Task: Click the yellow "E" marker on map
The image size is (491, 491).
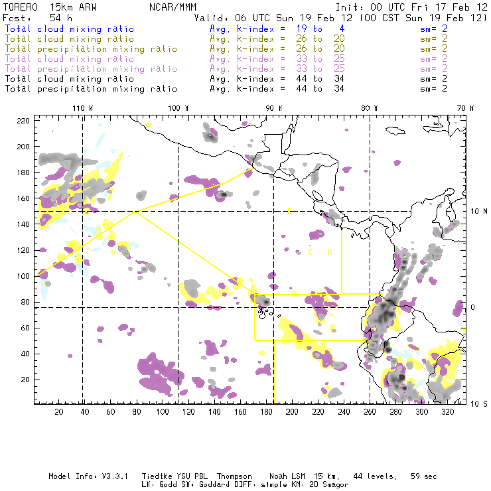Action: click(x=289, y=211)
